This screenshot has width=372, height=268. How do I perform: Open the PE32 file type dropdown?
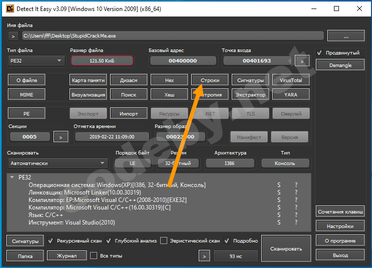[36, 60]
